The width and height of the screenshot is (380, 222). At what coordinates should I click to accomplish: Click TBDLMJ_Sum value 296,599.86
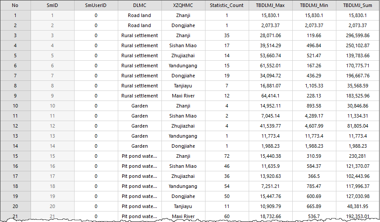click(x=357, y=35)
